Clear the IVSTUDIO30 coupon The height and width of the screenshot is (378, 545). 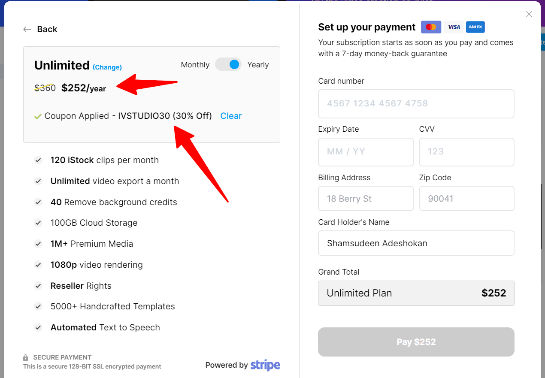click(x=231, y=116)
